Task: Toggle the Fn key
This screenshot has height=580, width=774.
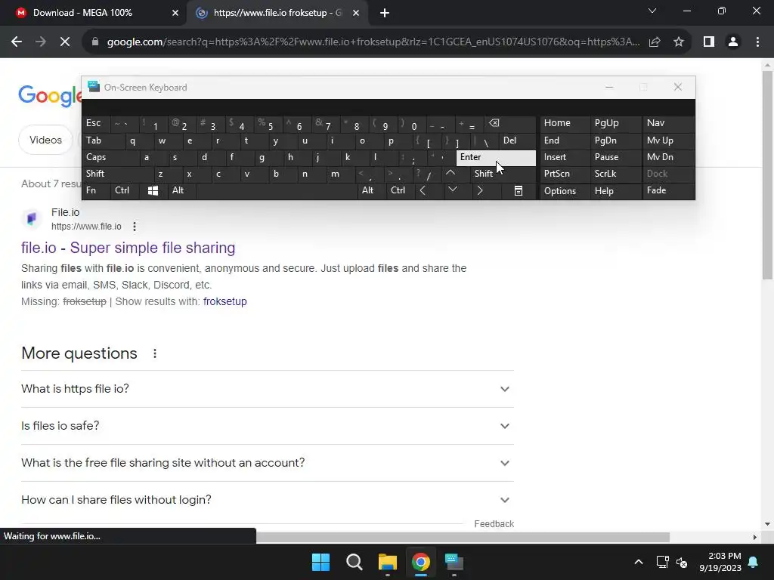Action: click(96, 190)
